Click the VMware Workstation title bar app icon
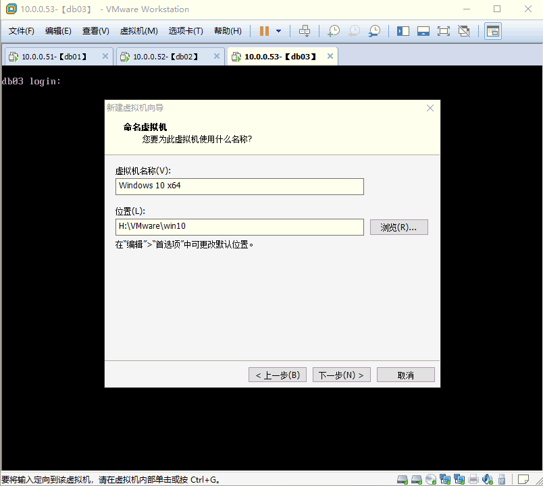Viewport: 543px width, 486px height. 11,9
